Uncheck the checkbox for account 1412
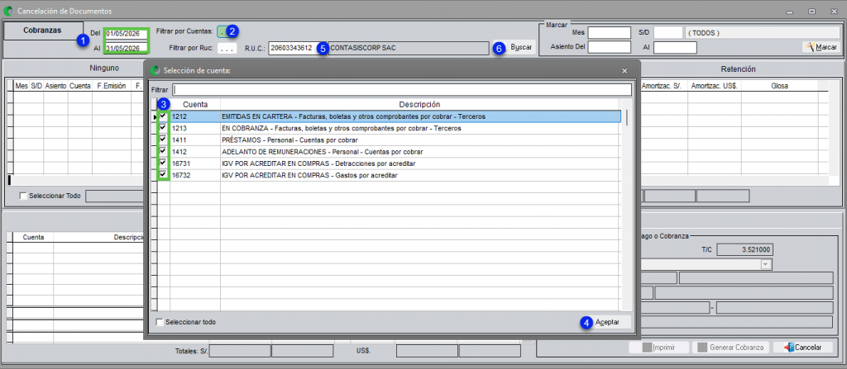847x369 pixels. coord(163,151)
